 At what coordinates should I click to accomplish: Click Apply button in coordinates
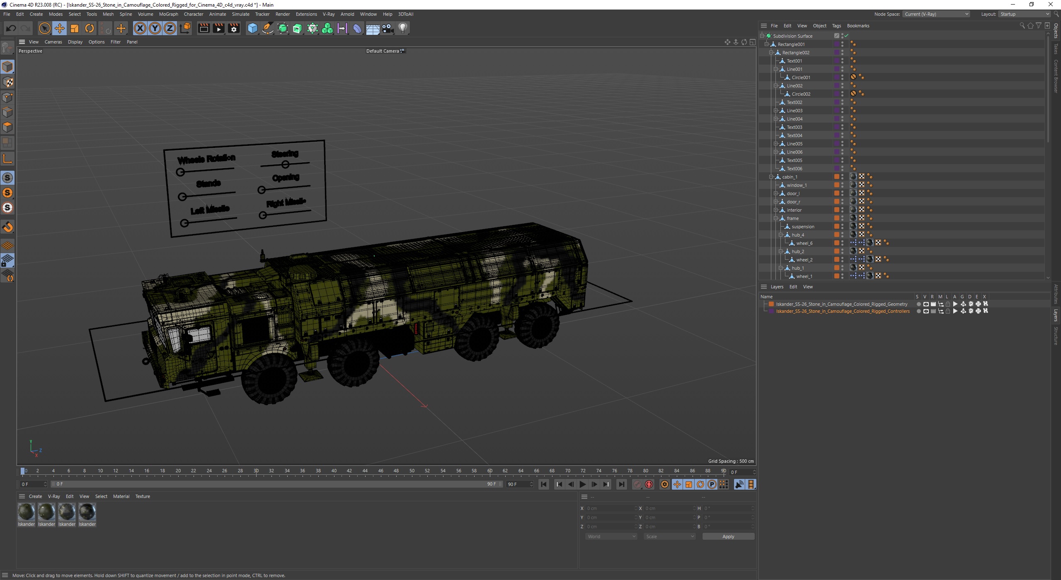(728, 536)
